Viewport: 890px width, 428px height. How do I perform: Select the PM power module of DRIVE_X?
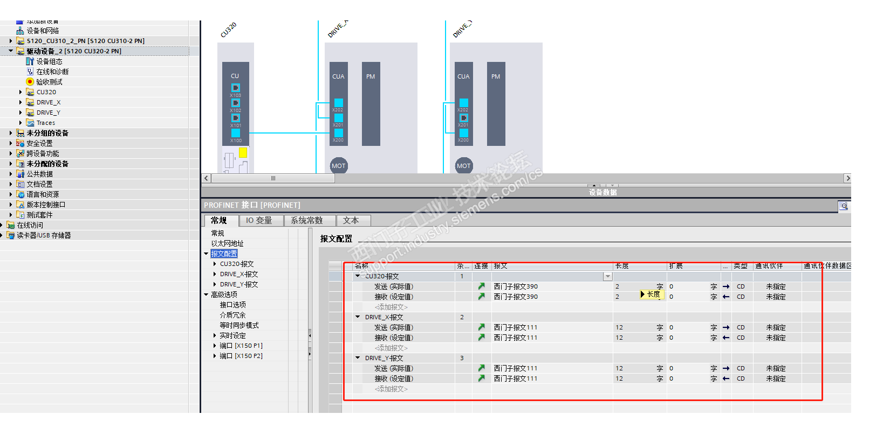click(x=371, y=104)
